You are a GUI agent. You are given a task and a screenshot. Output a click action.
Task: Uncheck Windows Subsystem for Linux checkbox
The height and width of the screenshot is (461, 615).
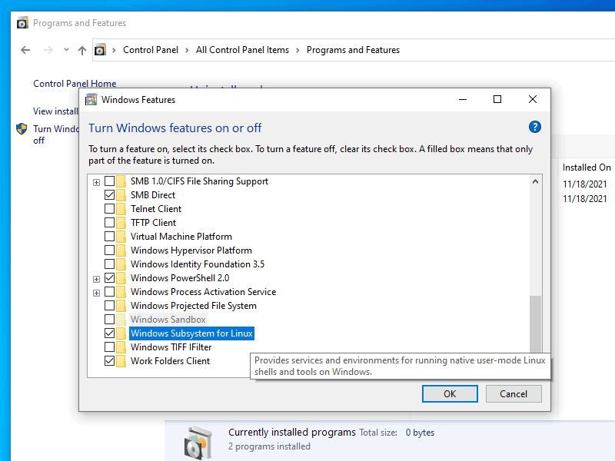pyautogui.click(x=109, y=333)
